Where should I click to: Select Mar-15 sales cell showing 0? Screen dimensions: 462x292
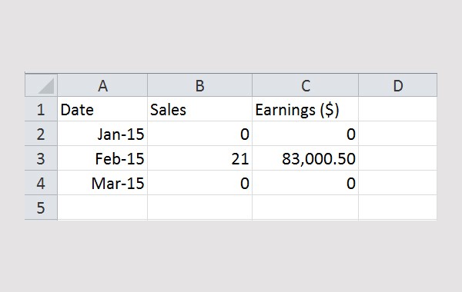pos(199,183)
